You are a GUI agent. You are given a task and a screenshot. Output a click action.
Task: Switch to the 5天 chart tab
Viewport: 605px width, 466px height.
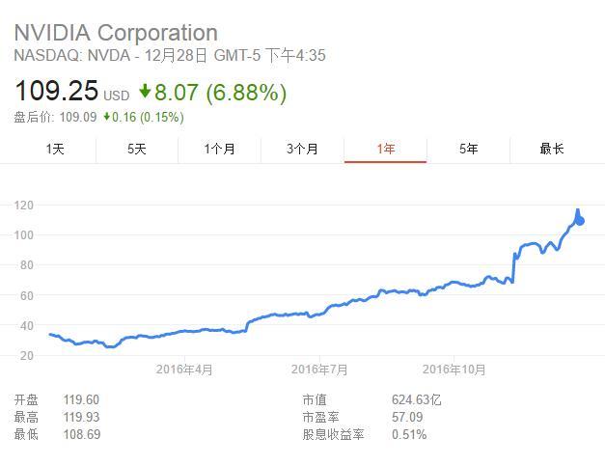[137, 149]
